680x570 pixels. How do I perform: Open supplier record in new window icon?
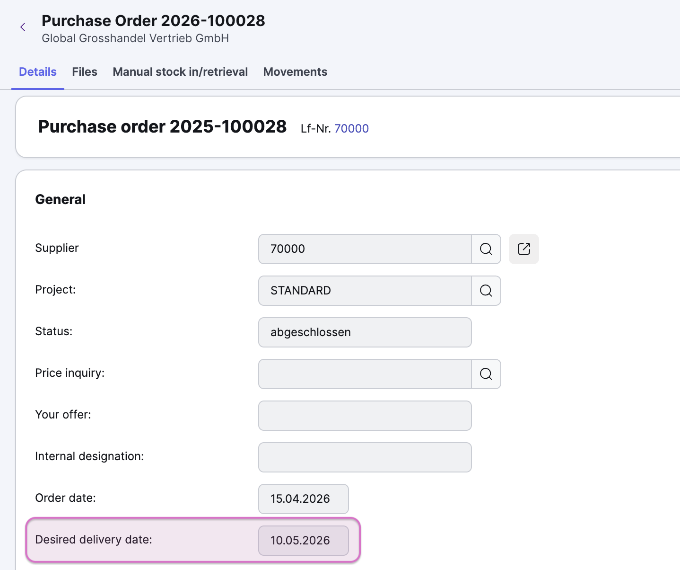[x=523, y=249]
